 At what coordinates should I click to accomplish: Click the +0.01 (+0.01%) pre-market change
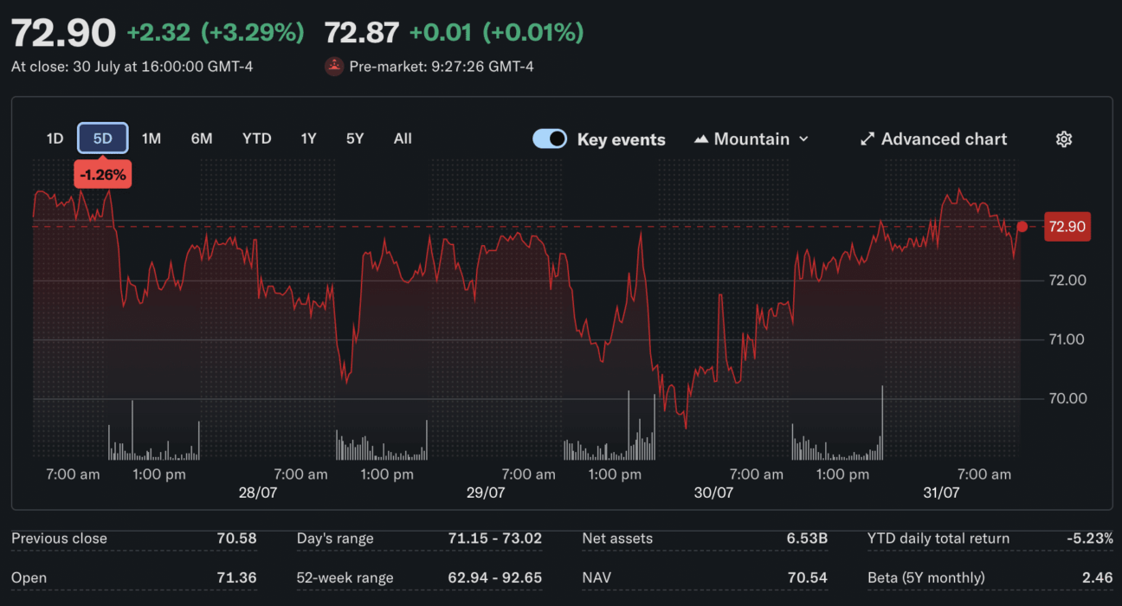tap(496, 33)
